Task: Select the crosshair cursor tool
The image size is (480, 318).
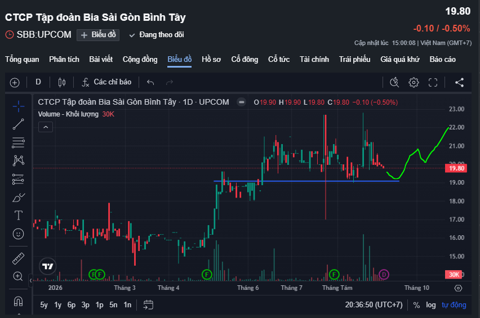Action: [x=19, y=106]
